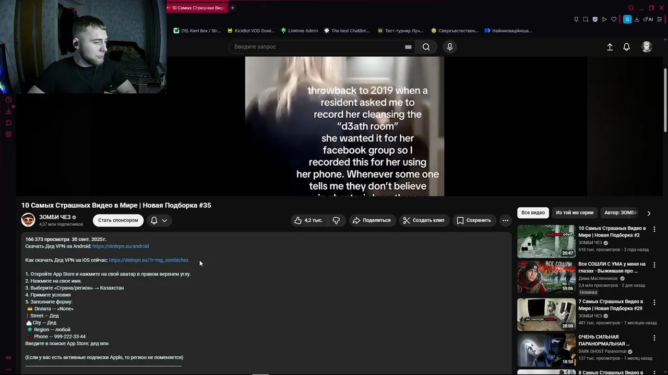Open options for Новая Подборка #2 video
The width and height of the screenshot is (668, 375).
[x=654, y=229]
